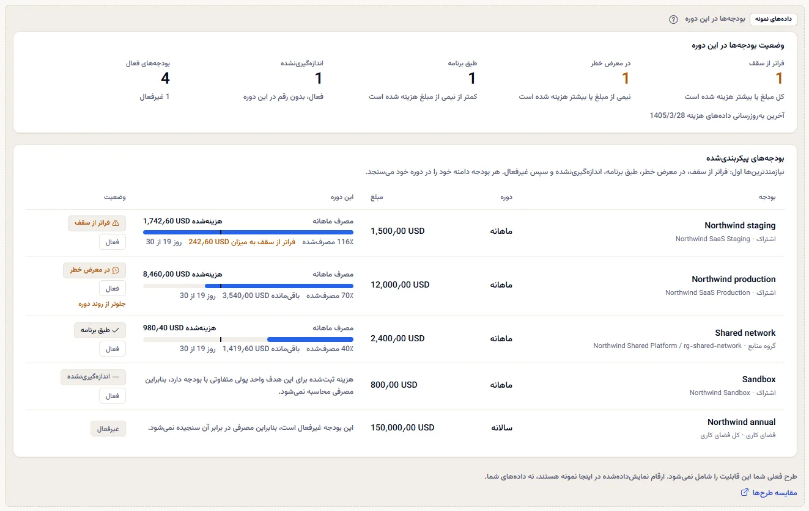
Task: Select the "Northwind staging" budget name
Action: point(740,226)
